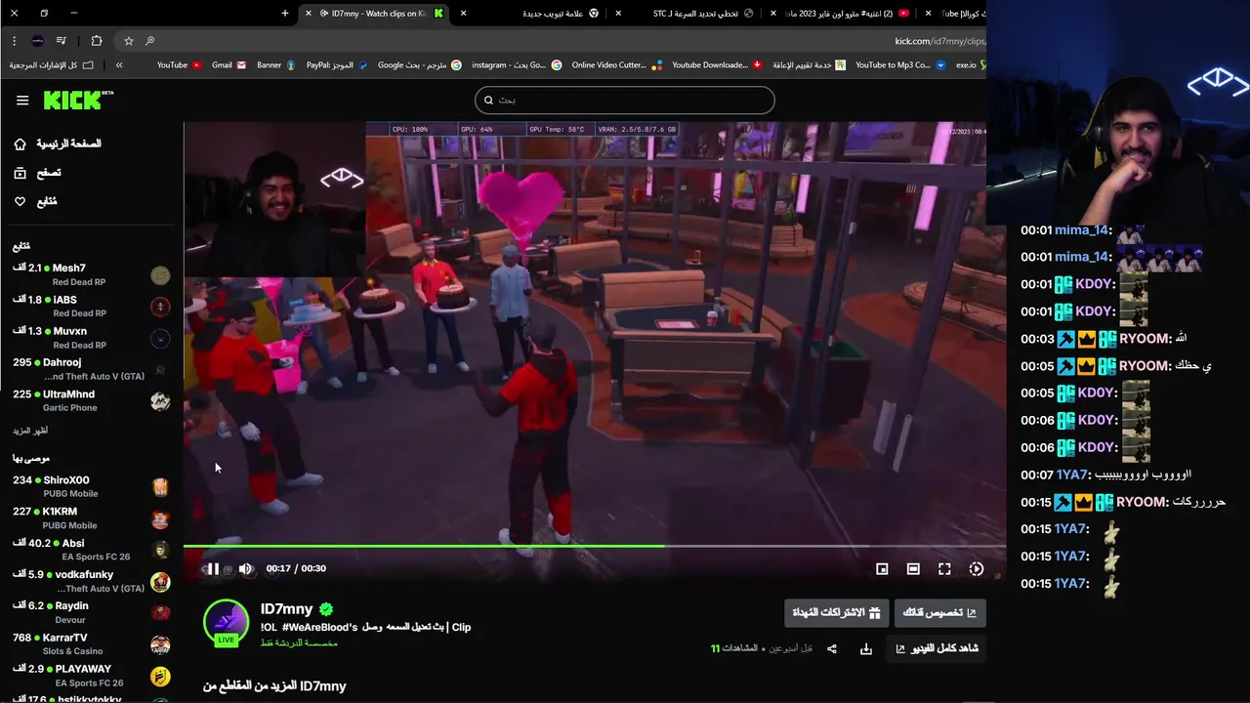Enter fullscreen on the clip player
The width and height of the screenshot is (1250, 703).
click(x=944, y=569)
